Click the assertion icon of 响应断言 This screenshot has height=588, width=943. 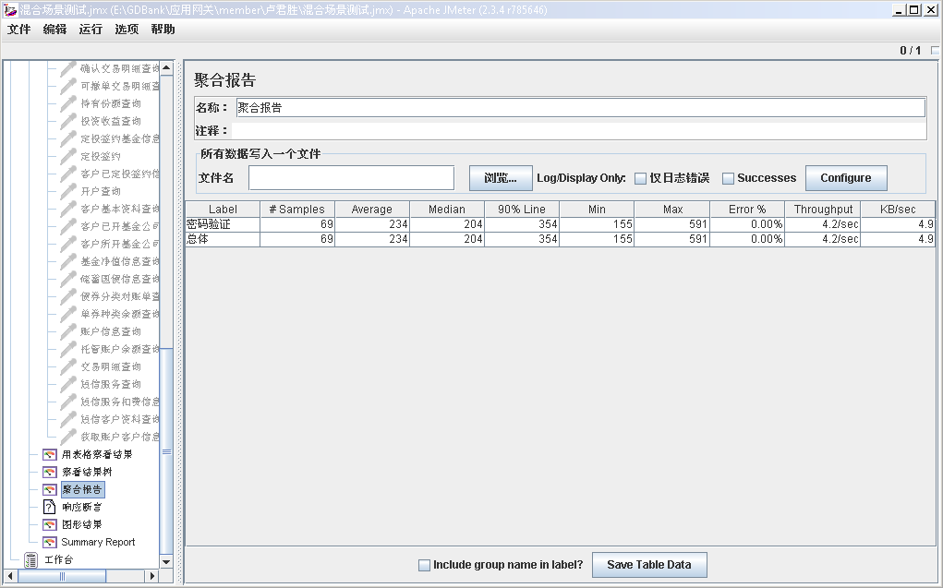tap(49, 507)
